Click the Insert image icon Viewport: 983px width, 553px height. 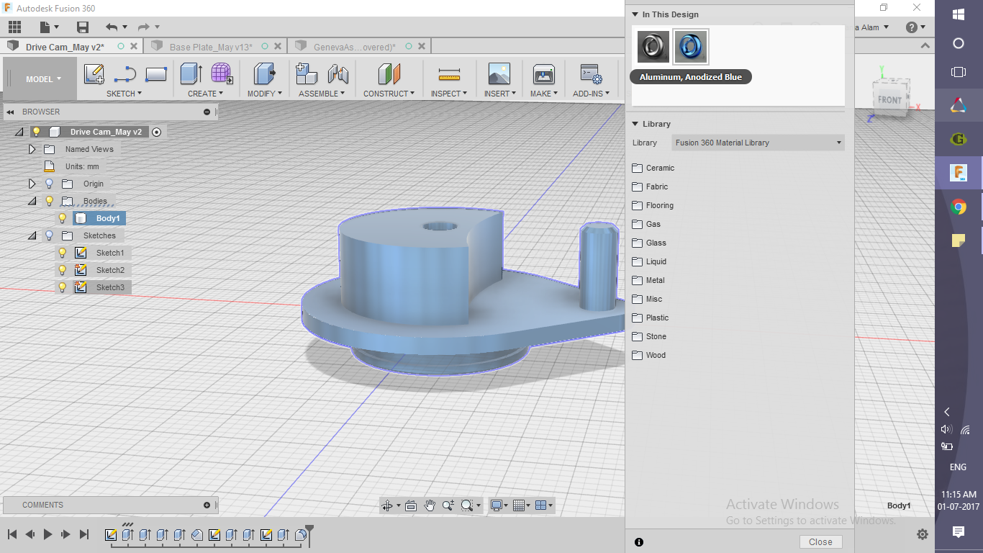pos(499,74)
